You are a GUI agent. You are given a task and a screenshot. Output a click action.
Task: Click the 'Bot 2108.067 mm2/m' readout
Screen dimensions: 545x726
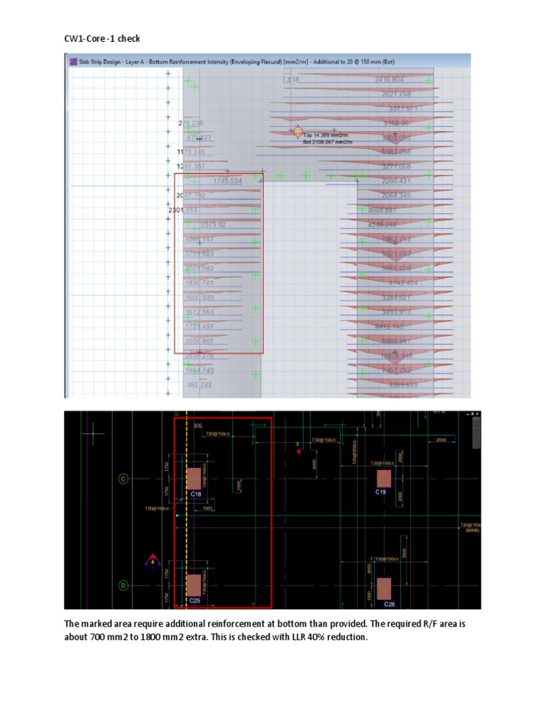point(328,142)
